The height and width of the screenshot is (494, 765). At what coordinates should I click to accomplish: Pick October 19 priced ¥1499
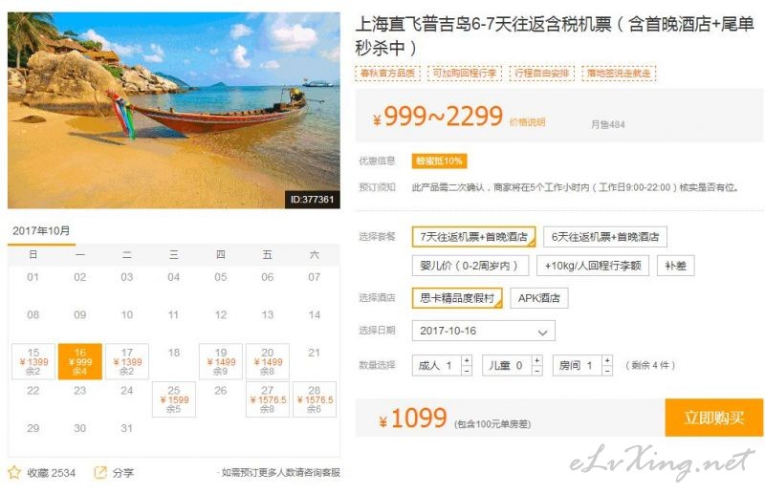coord(221,361)
